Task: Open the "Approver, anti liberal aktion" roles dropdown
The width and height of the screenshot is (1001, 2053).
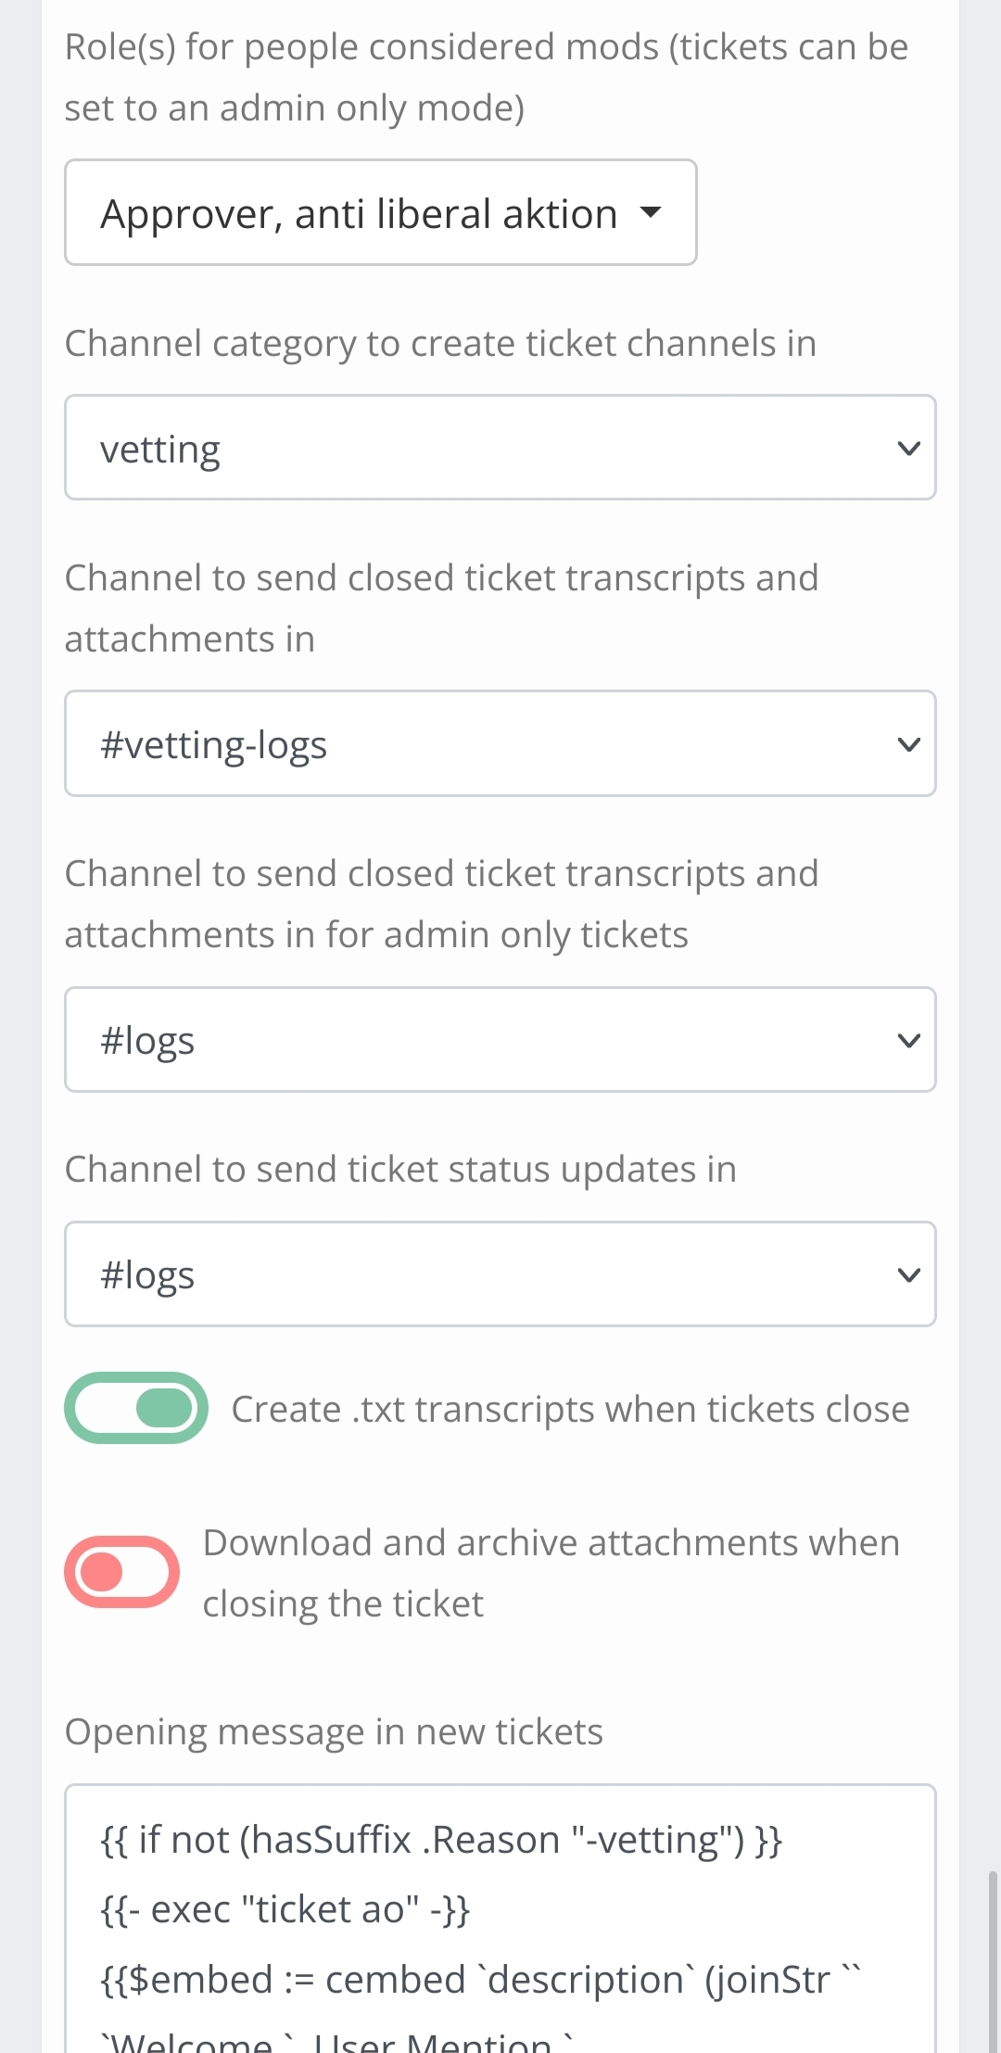Action: [380, 213]
